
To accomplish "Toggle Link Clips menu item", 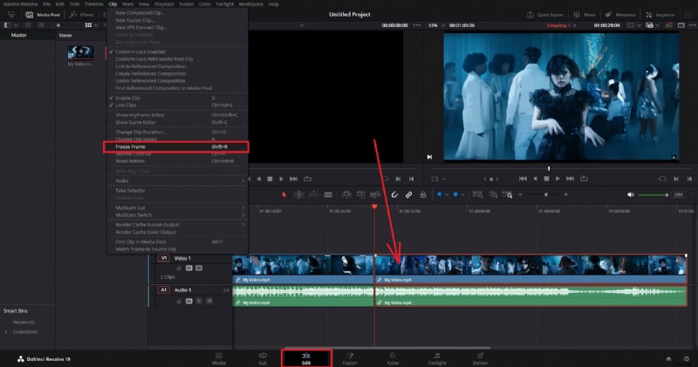I will (x=177, y=105).
